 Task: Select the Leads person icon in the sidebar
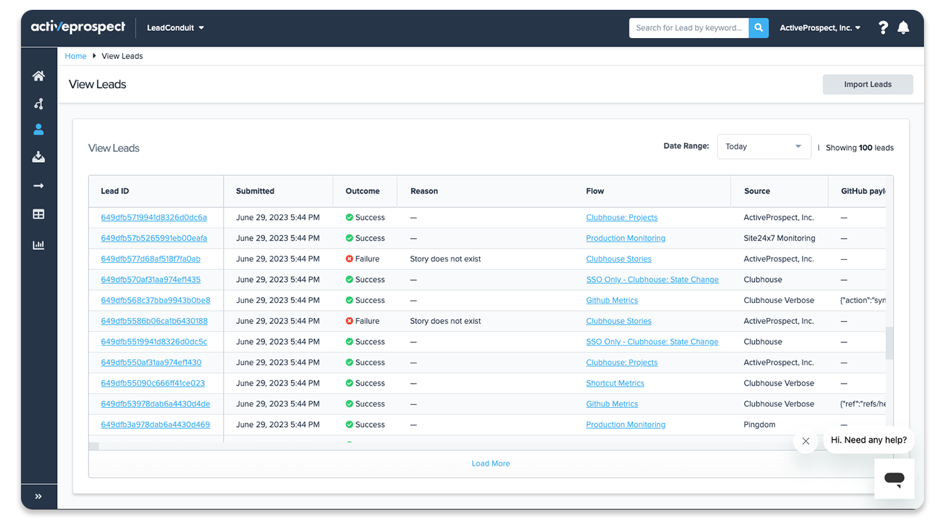click(39, 129)
